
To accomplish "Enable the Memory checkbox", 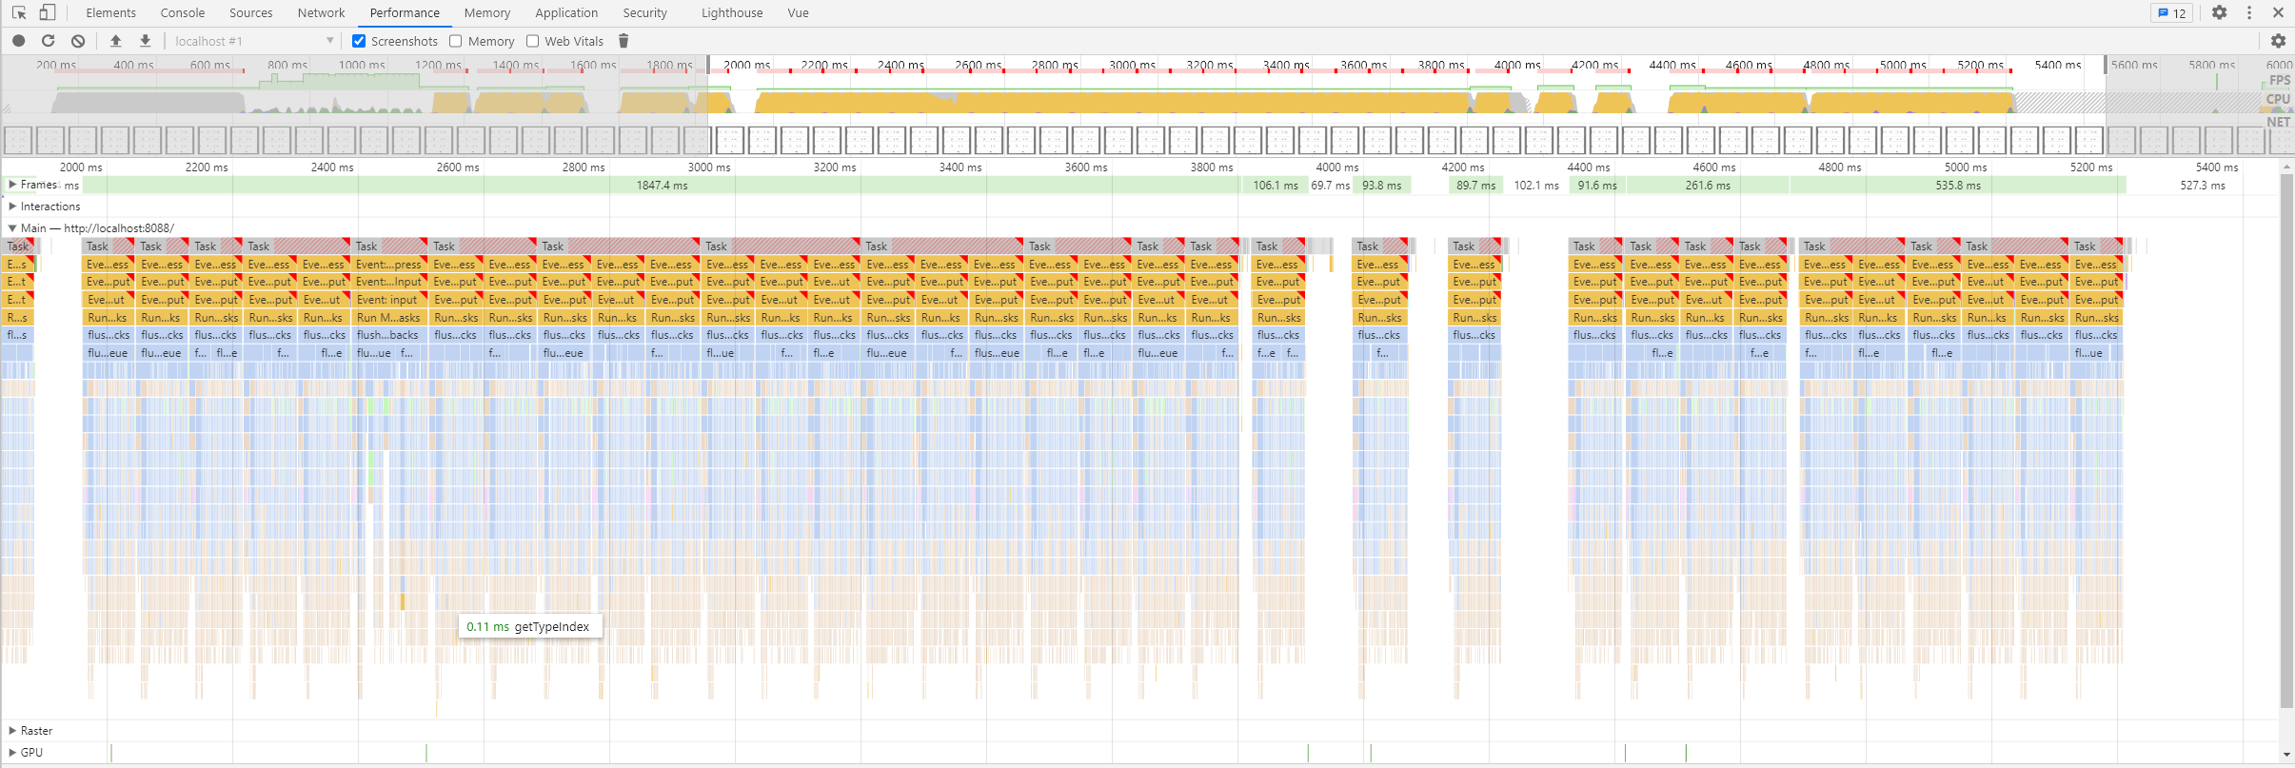I will pos(456,41).
